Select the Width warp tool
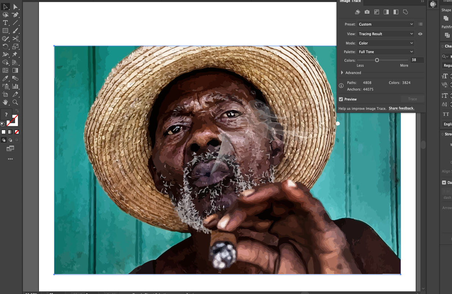This screenshot has height=294, width=452. click(x=6, y=54)
